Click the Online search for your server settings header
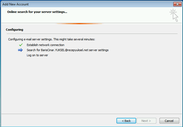The height and width of the screenshot is (127, 183). click(x=37, y=12)
